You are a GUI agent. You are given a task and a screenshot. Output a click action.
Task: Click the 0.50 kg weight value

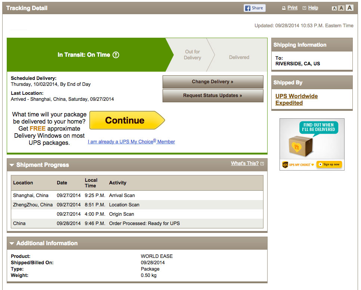[148, 275]
